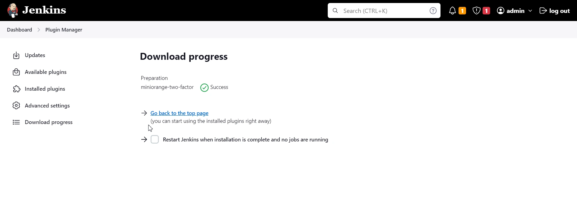Expand the admin user dropdown chevron
The image size is (577, 218).
coord(530,11)
